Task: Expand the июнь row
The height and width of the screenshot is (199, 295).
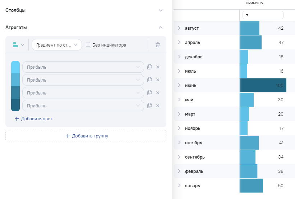Action: point(179,86)
